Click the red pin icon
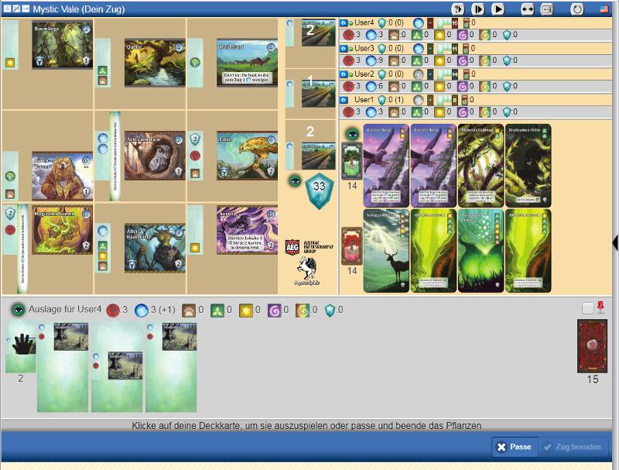619x470 pixels. coord(601,308)
